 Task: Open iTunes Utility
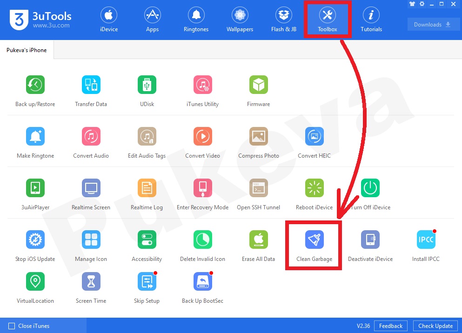click(x=203, y=85)
